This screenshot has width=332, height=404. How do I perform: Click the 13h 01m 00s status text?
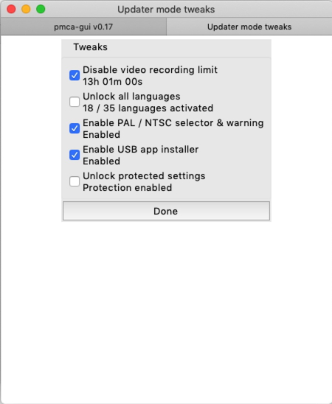coord(112,82)
